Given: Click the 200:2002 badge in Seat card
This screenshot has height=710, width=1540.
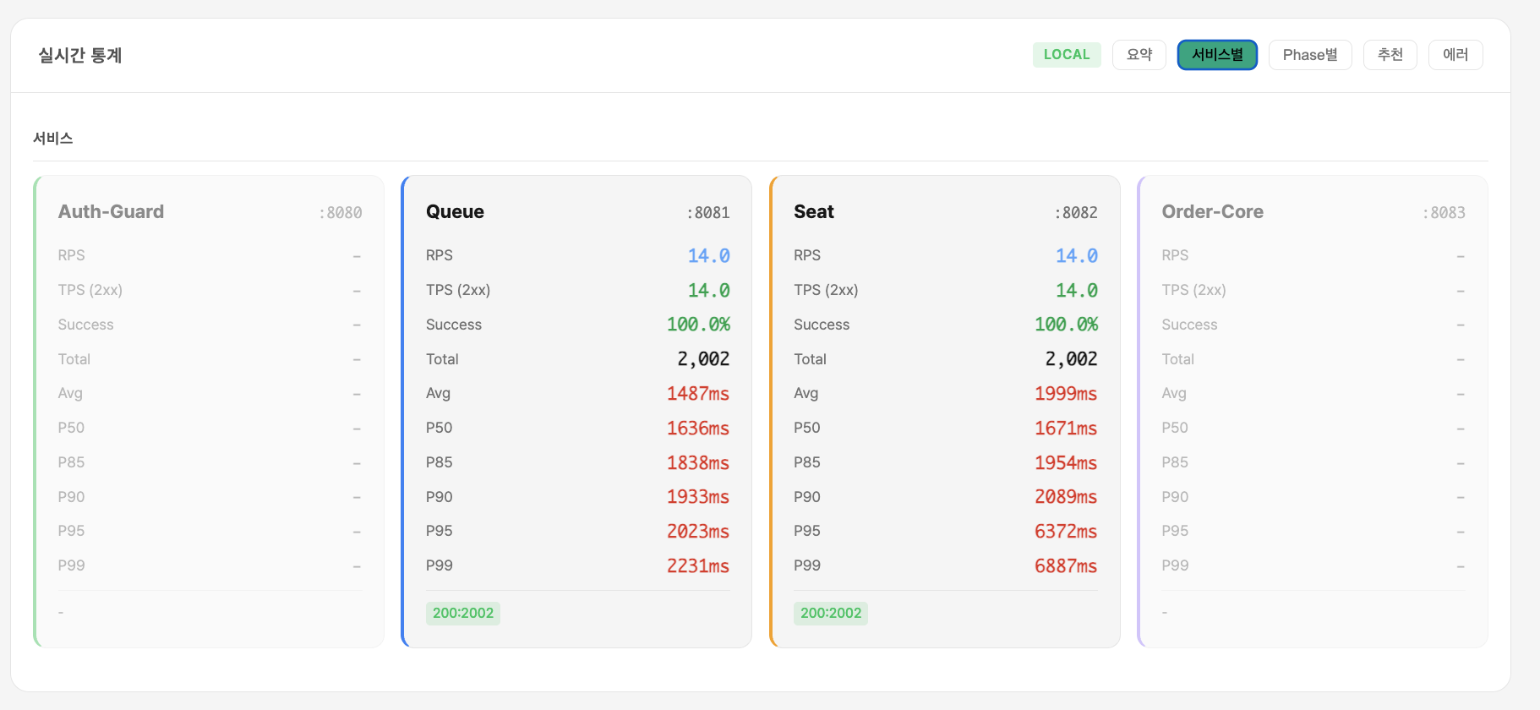Looking at the screenshot, I should 830,614.
